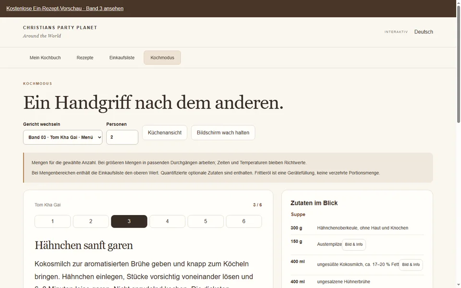Select the active step 3 button
Viewport: 461px width, 288px height.
(x=129, y=221)
